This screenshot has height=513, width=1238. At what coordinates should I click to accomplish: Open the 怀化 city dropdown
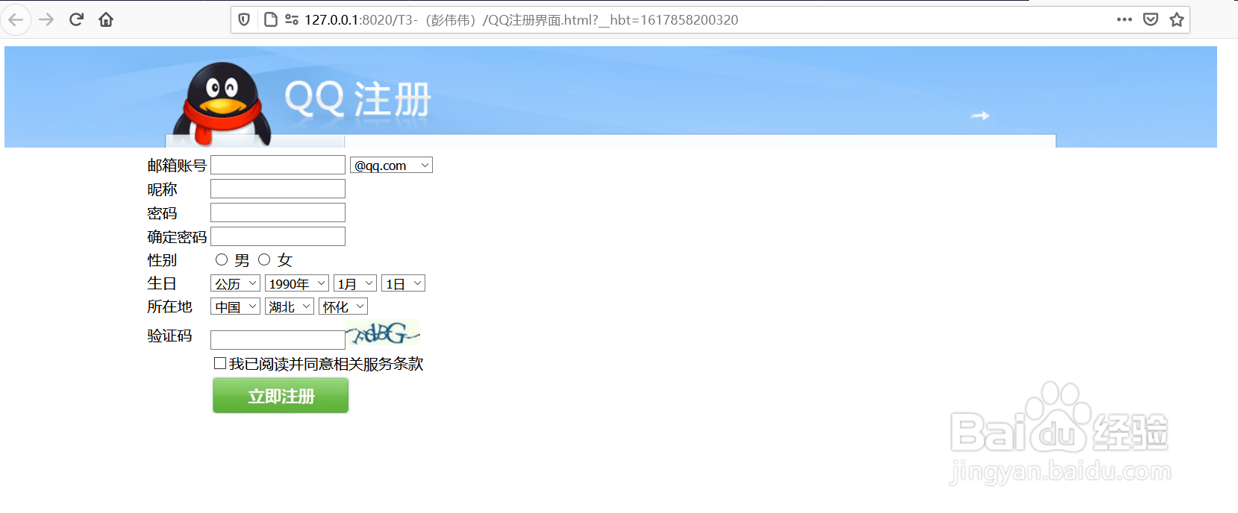343,306
